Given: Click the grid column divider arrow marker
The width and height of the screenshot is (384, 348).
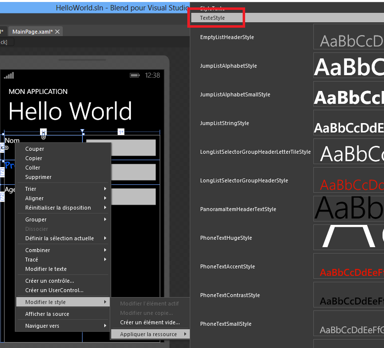Looking at the screenshot, I should point(82,131).
